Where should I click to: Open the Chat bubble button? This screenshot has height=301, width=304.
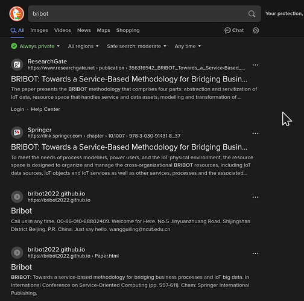pos(234,30)
